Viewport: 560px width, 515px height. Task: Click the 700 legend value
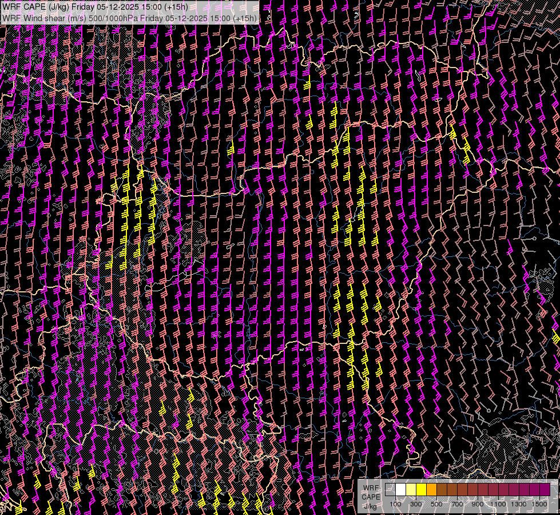click(x=457, y=504)
